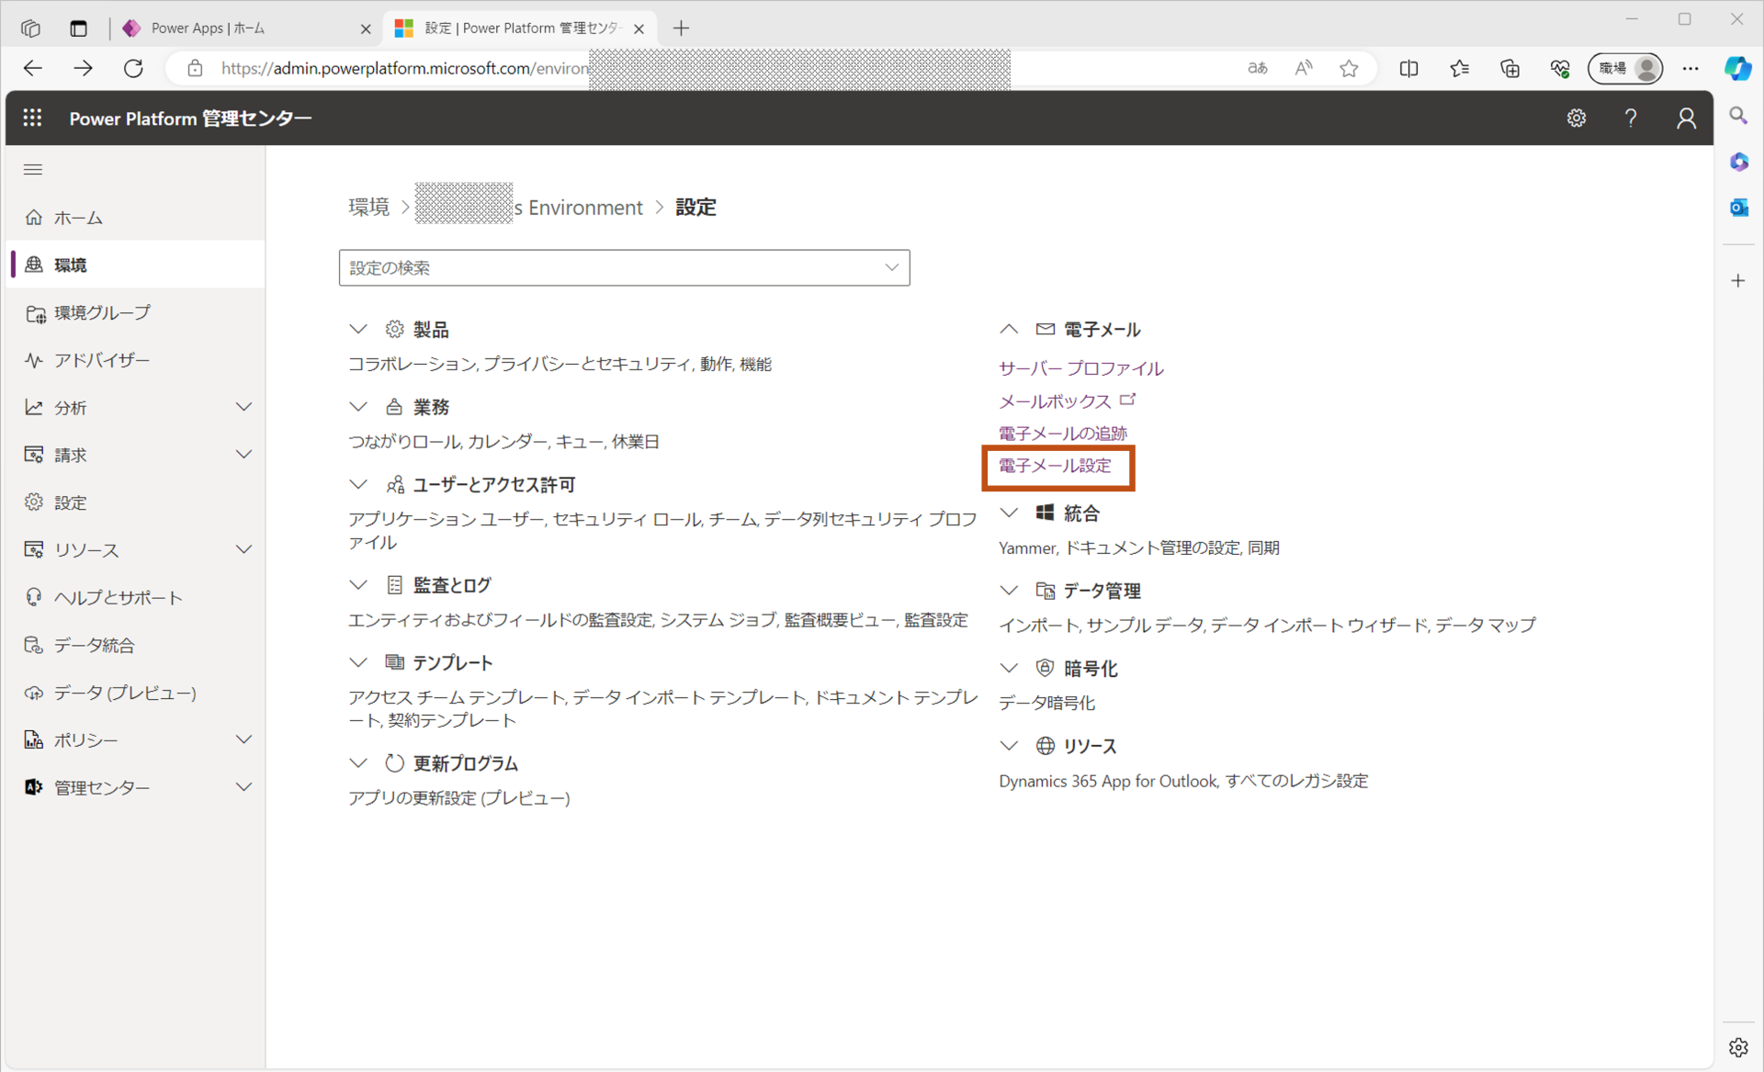
Task: Open browser read aloud icon
Action: coord(1304,68)
